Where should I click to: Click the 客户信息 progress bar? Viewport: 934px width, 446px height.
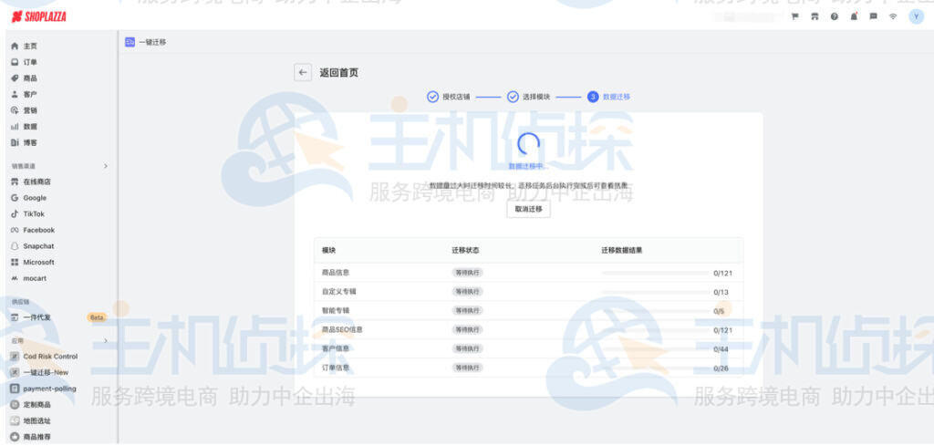[656, 349]
